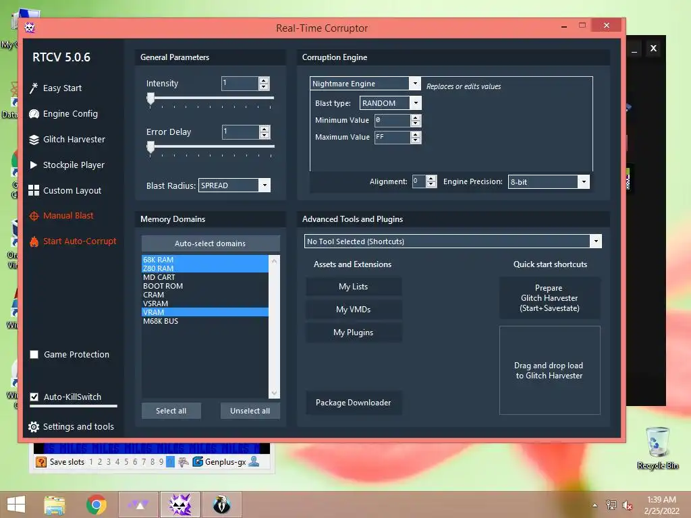
Task: Disable Auto-KillSwitch checkbox
Action: 34,397
